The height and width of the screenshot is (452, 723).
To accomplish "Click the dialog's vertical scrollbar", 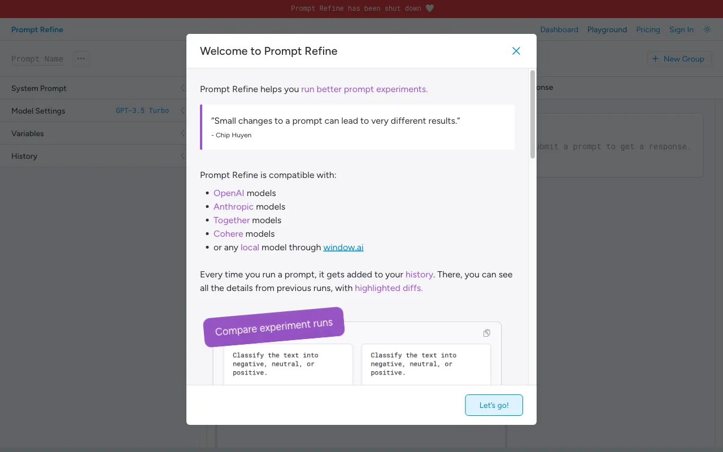I will (x=533, y=114).
